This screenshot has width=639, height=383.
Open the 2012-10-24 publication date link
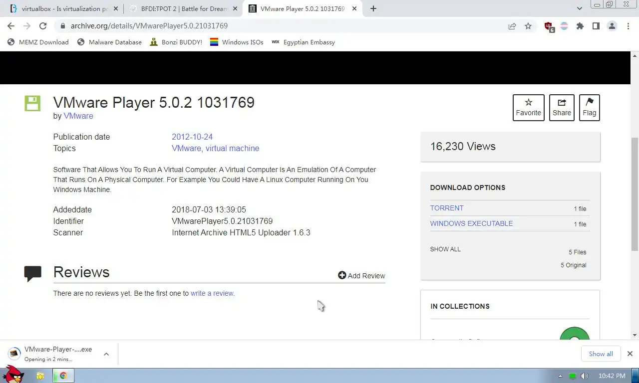point(192,137)
